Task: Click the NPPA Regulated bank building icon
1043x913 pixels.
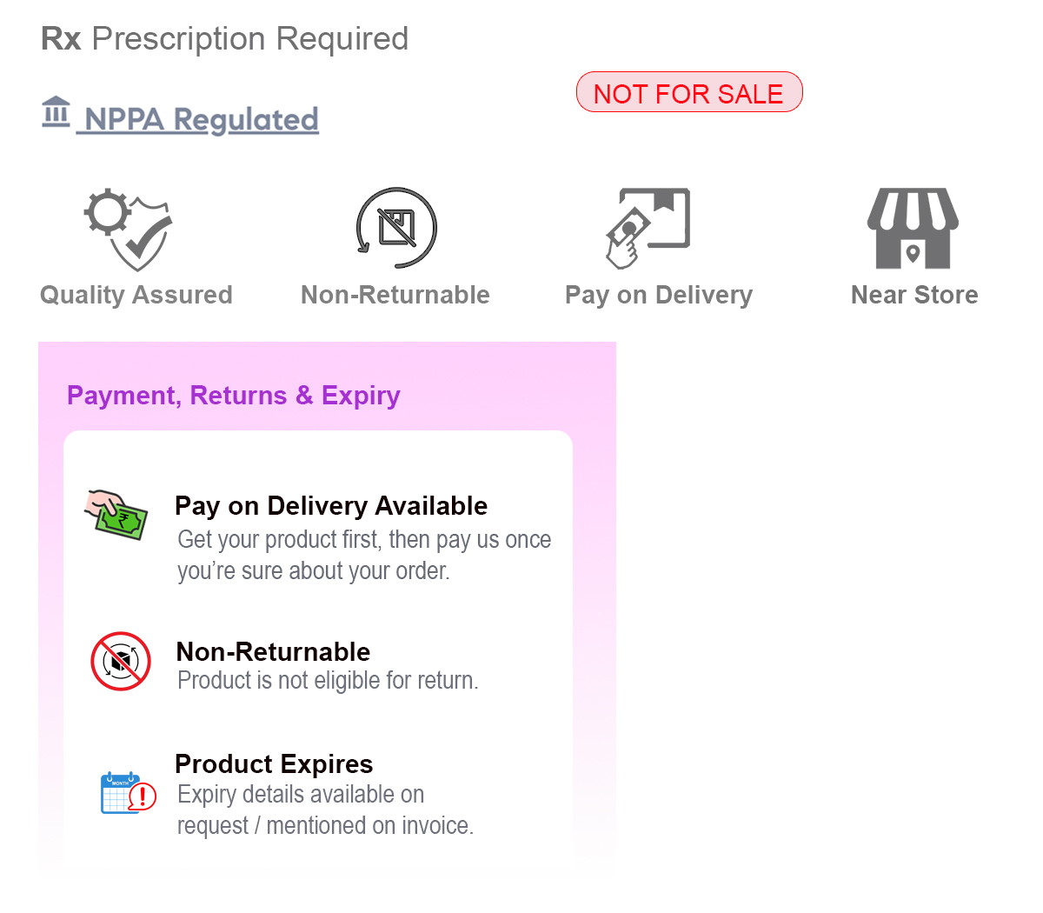Action: pyautogui.click(x=56, y=112)
